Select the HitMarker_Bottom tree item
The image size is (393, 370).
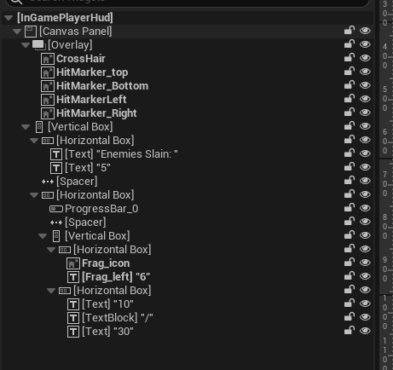(x=102, y=86)
